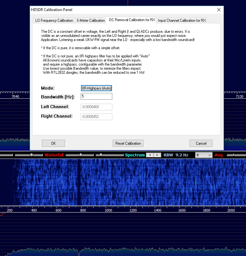246x256 pixels.
Task: Expand the Avg dropdown showing 2
Action: tap(204, 155)
